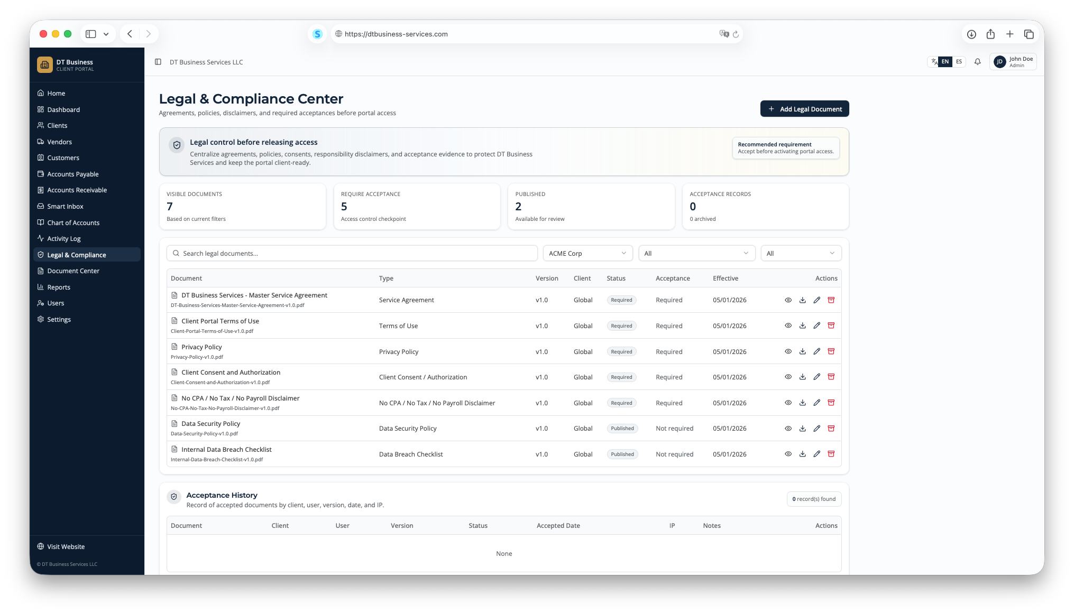This screenshot has height=614, width=1074.
Task: Archive Client Consent and Authorization
Action: coord(831,377)
